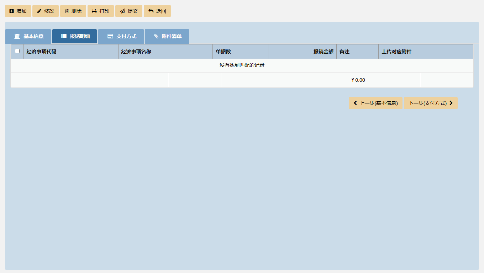
Task: Select the 报销明细 tab
Action: point(74,36)
